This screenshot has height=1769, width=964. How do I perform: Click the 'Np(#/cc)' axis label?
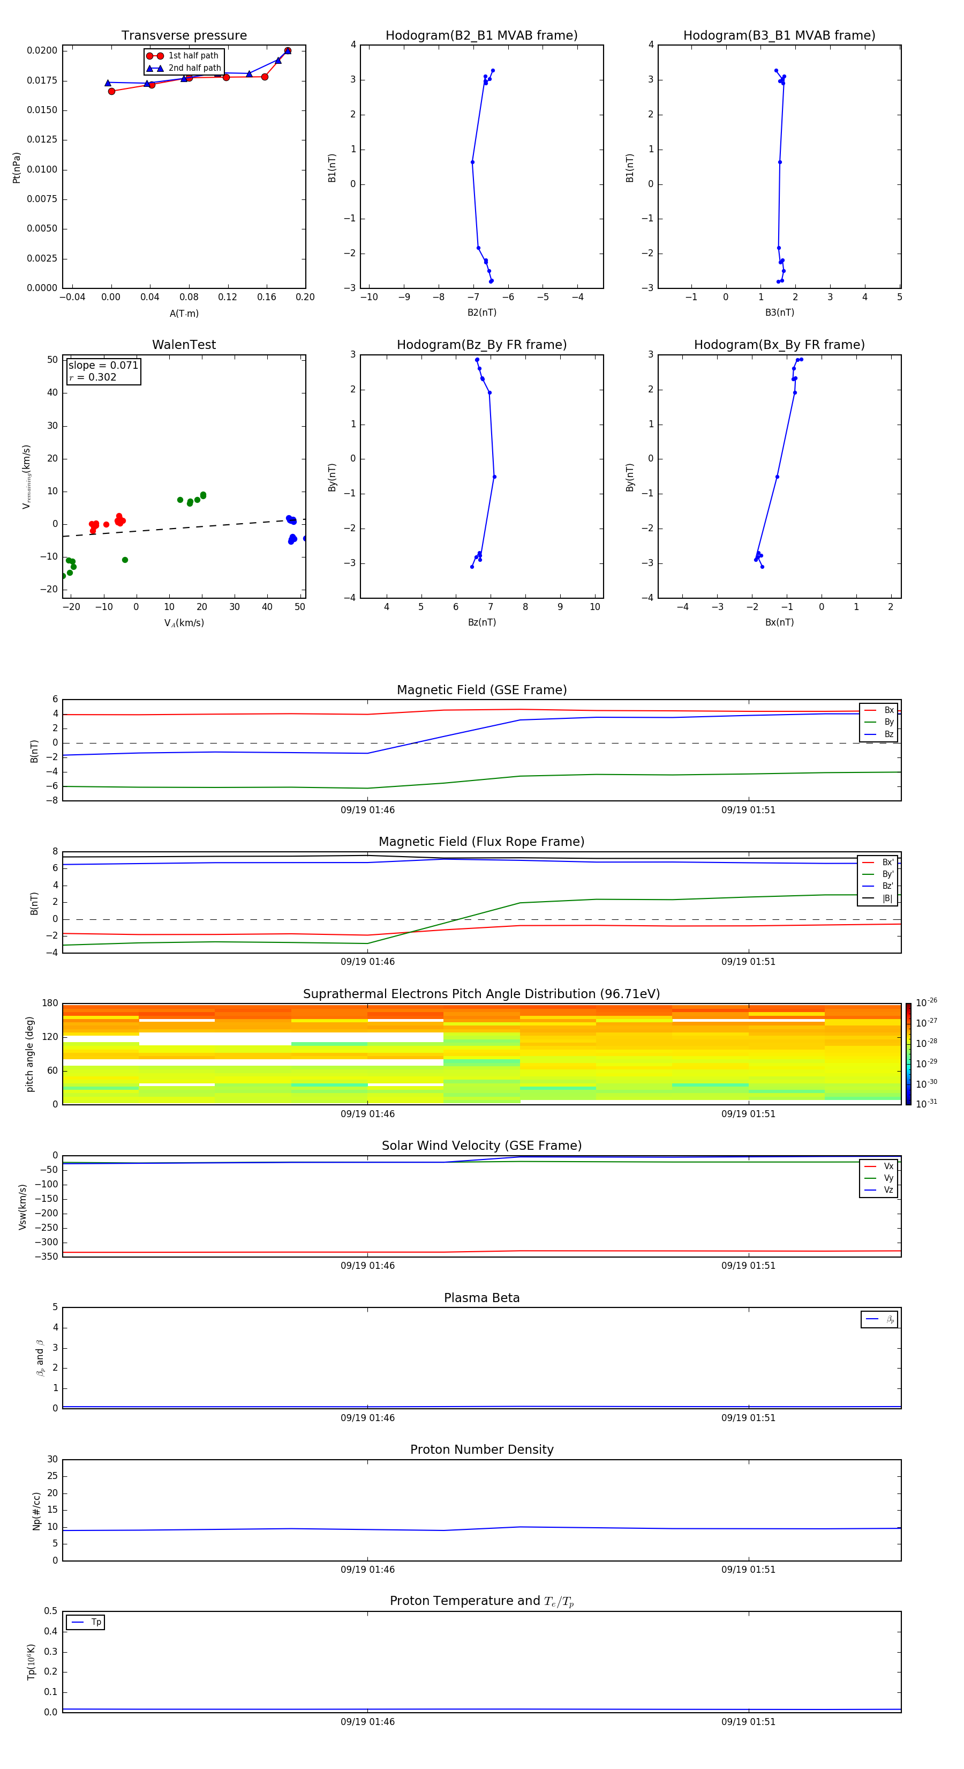click(36, 1511)
